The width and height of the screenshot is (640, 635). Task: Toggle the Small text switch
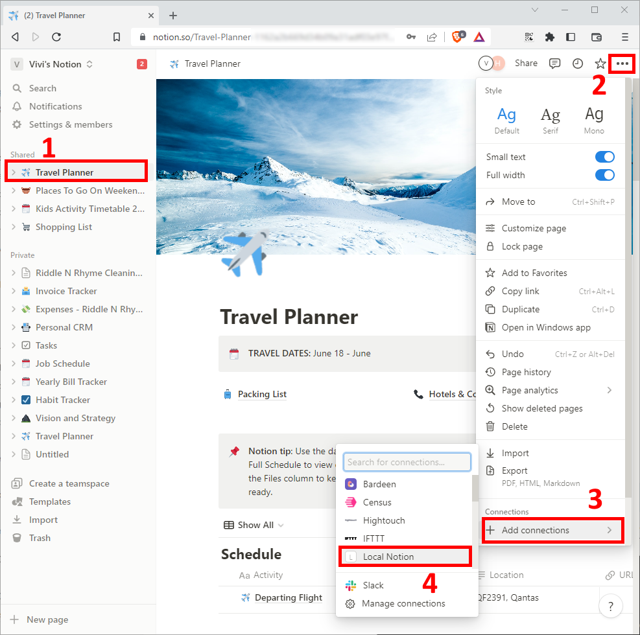pyautogui.click(x=604, y=157)
